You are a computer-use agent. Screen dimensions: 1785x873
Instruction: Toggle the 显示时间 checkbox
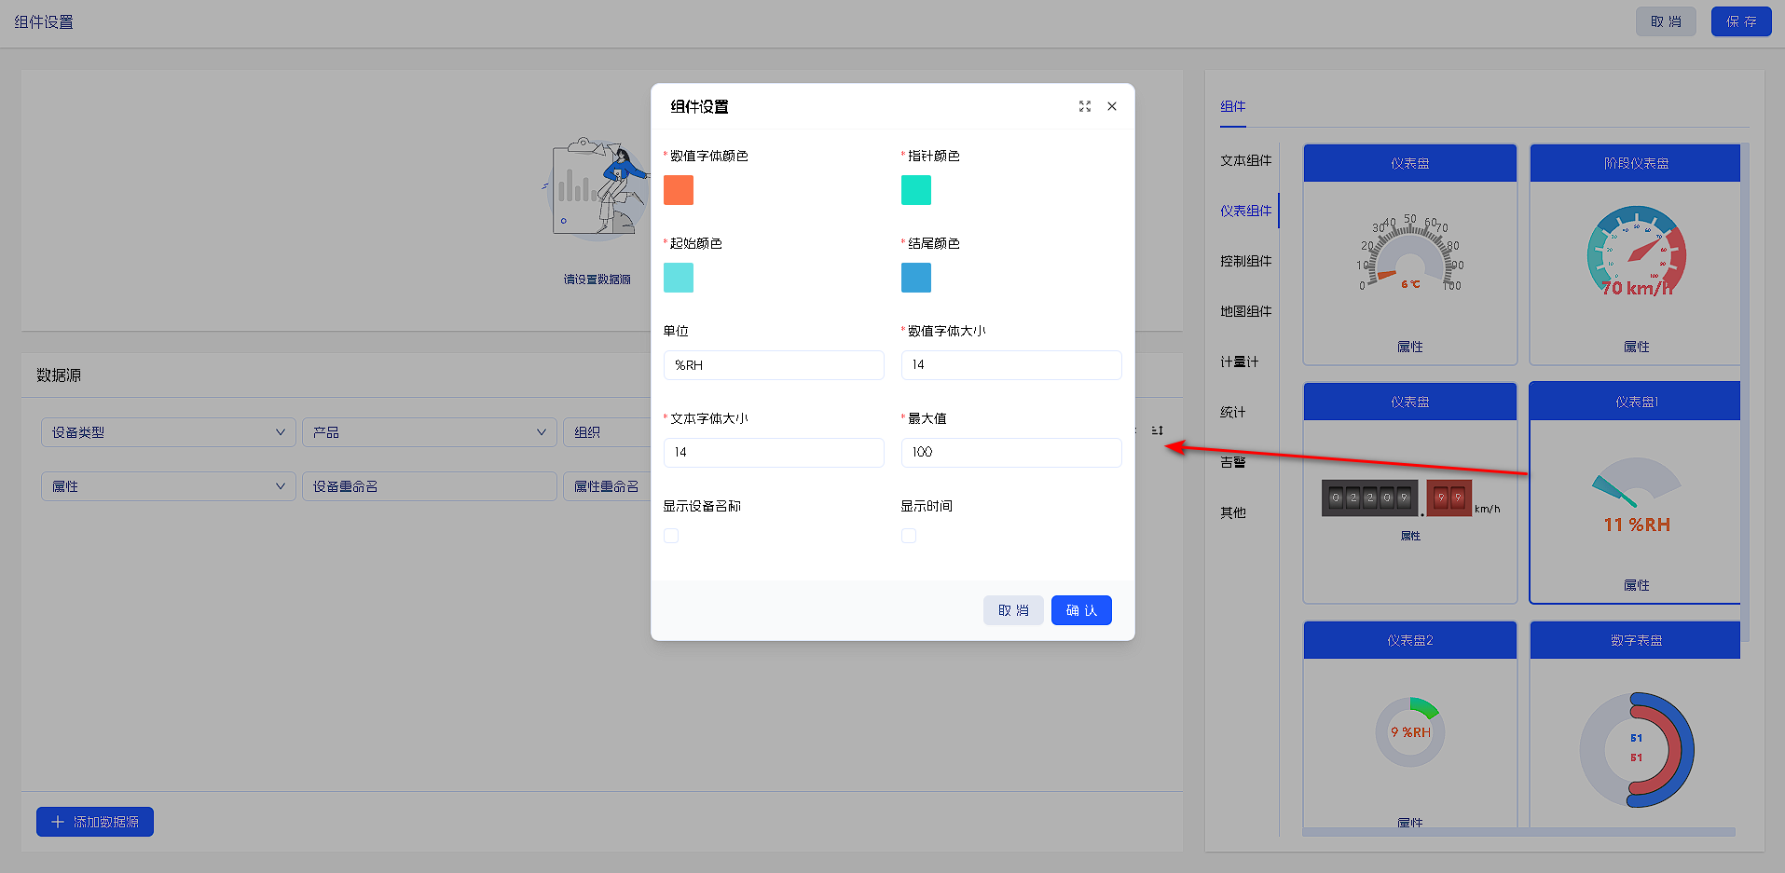[909, 536]
